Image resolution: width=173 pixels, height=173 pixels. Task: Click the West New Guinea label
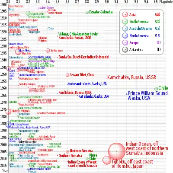17,23
